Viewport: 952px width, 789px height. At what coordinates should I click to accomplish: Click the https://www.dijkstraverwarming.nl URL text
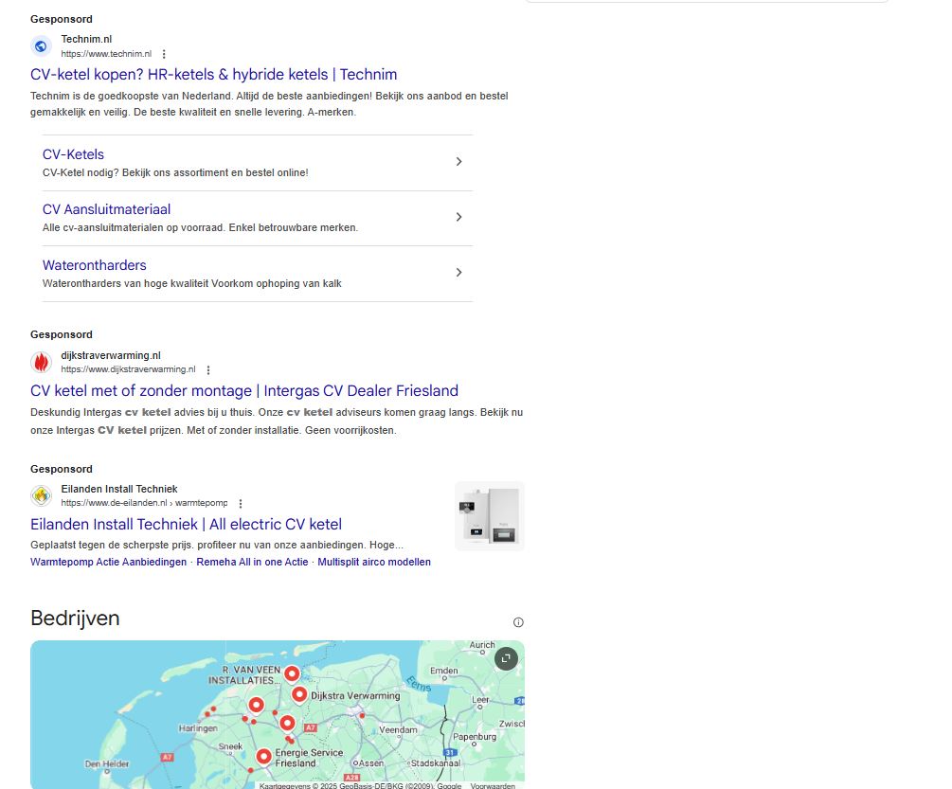pyautogui.click(x=128, y=369)
